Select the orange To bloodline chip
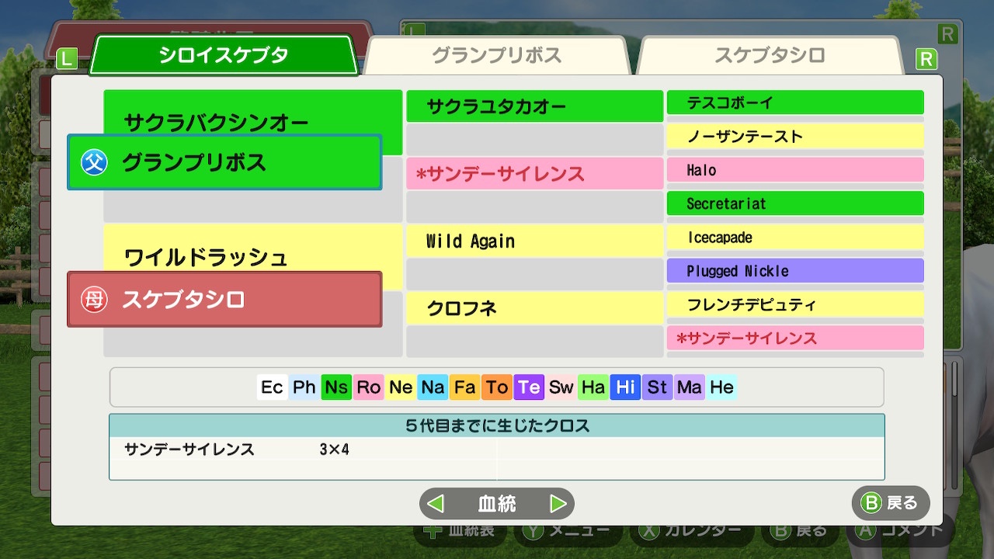The height and width of the screenshot is (559, 994). coord(496,387)
